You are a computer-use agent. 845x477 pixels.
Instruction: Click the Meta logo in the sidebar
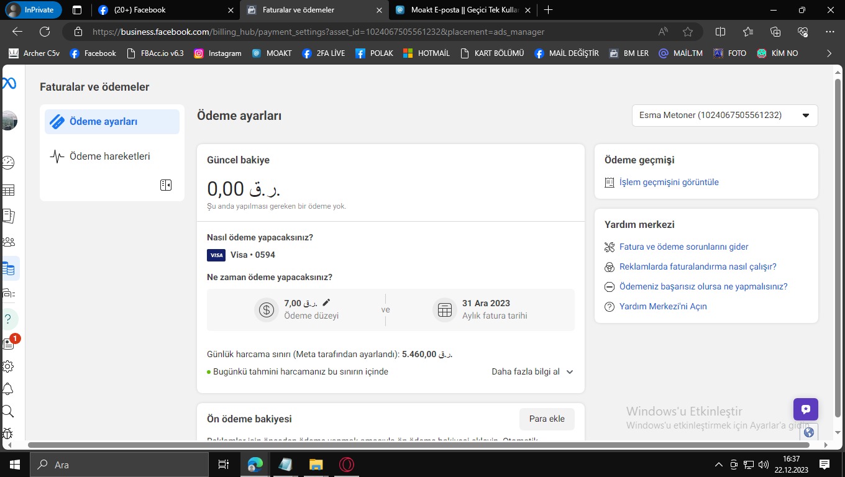coord(9,84)
